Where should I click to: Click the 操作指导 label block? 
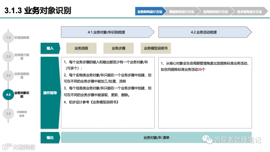tap(50, 93)
